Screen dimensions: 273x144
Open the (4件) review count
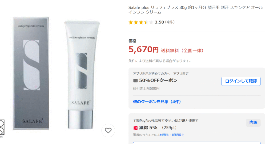pos(170,22)
